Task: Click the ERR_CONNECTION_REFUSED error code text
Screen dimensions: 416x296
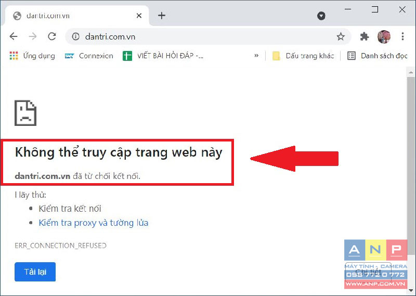Action: click(x=60, y=246)
